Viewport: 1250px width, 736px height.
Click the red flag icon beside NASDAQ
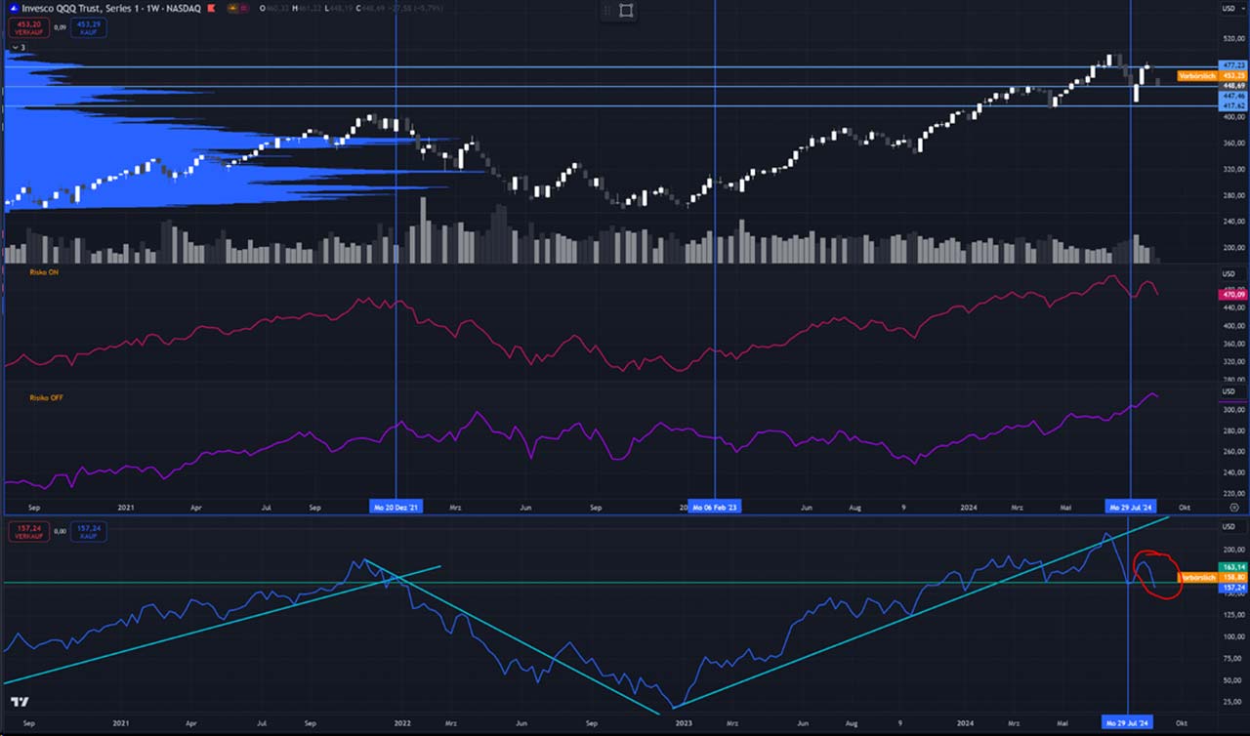(x=211, y=10)
